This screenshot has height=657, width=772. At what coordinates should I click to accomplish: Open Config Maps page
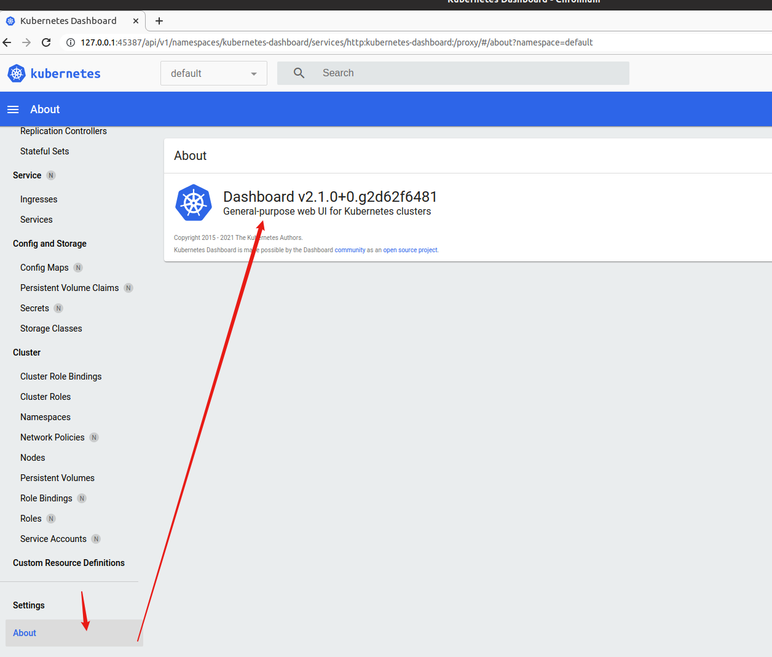[44, 268]
